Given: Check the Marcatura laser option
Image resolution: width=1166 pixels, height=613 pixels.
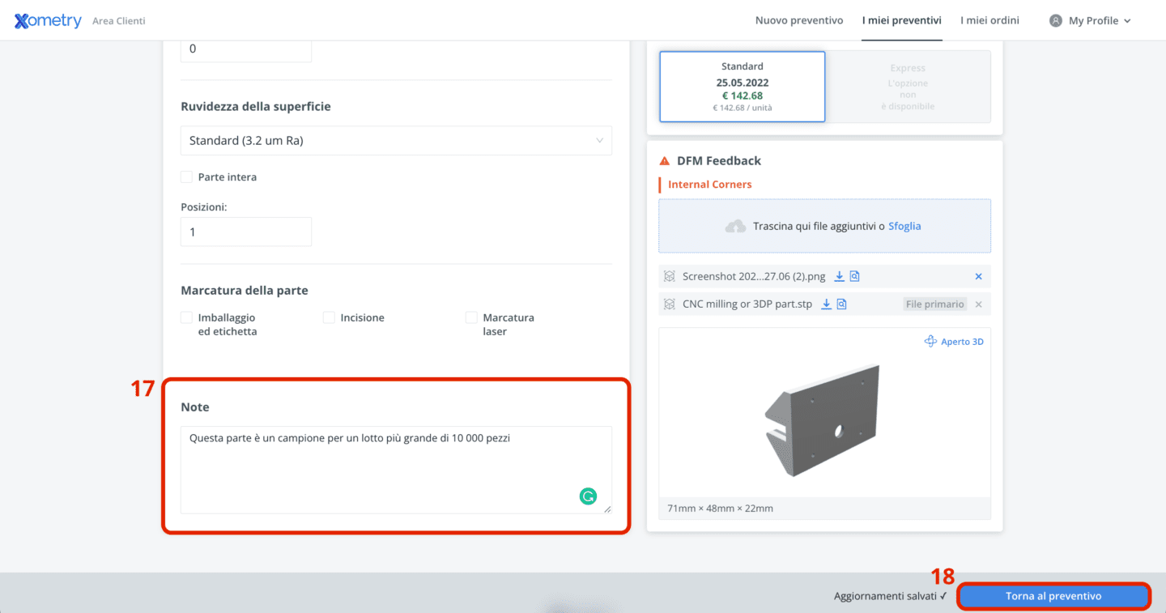Looking at the screenshot, I should click(x=471, y=317).
